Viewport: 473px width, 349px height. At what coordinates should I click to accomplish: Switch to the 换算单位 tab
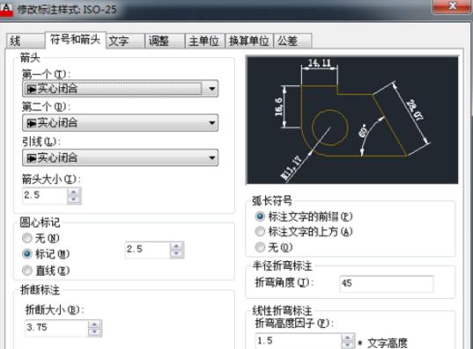pos(249,40)
